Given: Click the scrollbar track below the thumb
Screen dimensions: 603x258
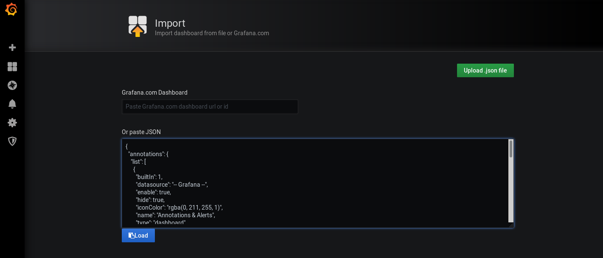Looking at the screenshot, I should point(511,190).
